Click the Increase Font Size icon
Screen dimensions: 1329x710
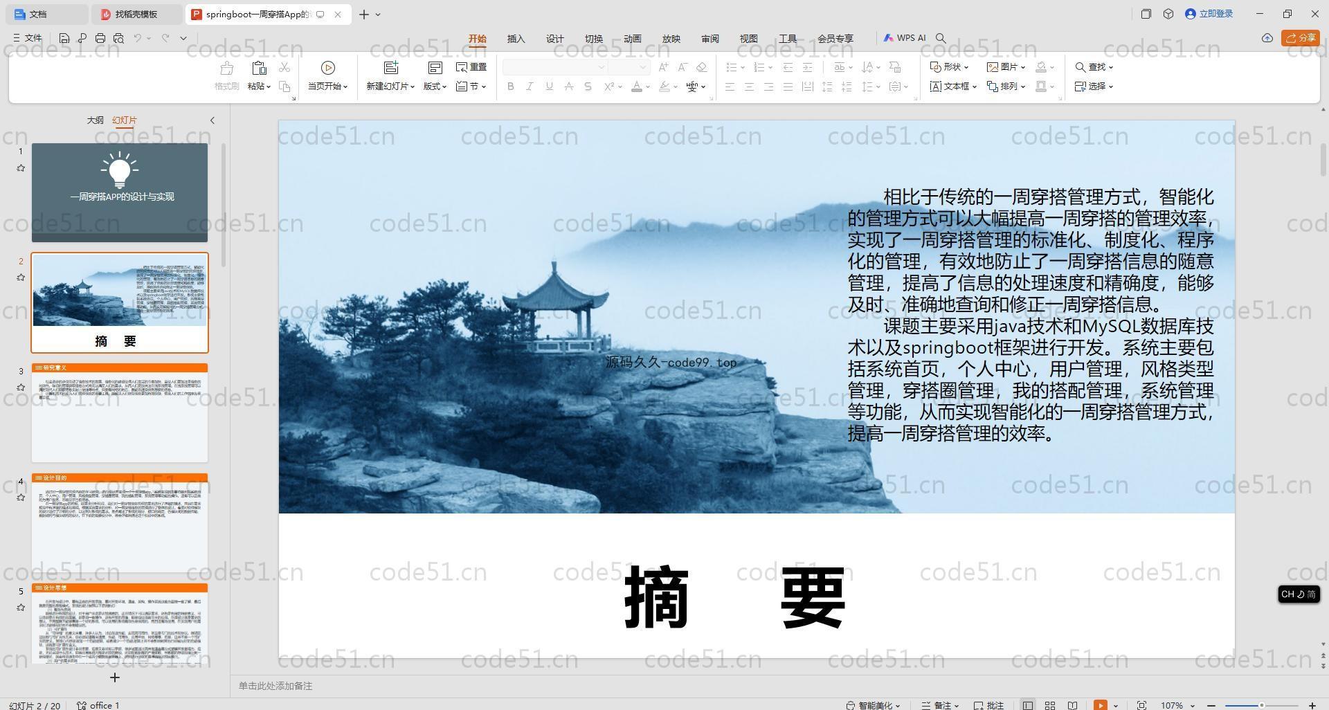pyautogui.click(x=664, y=67)
